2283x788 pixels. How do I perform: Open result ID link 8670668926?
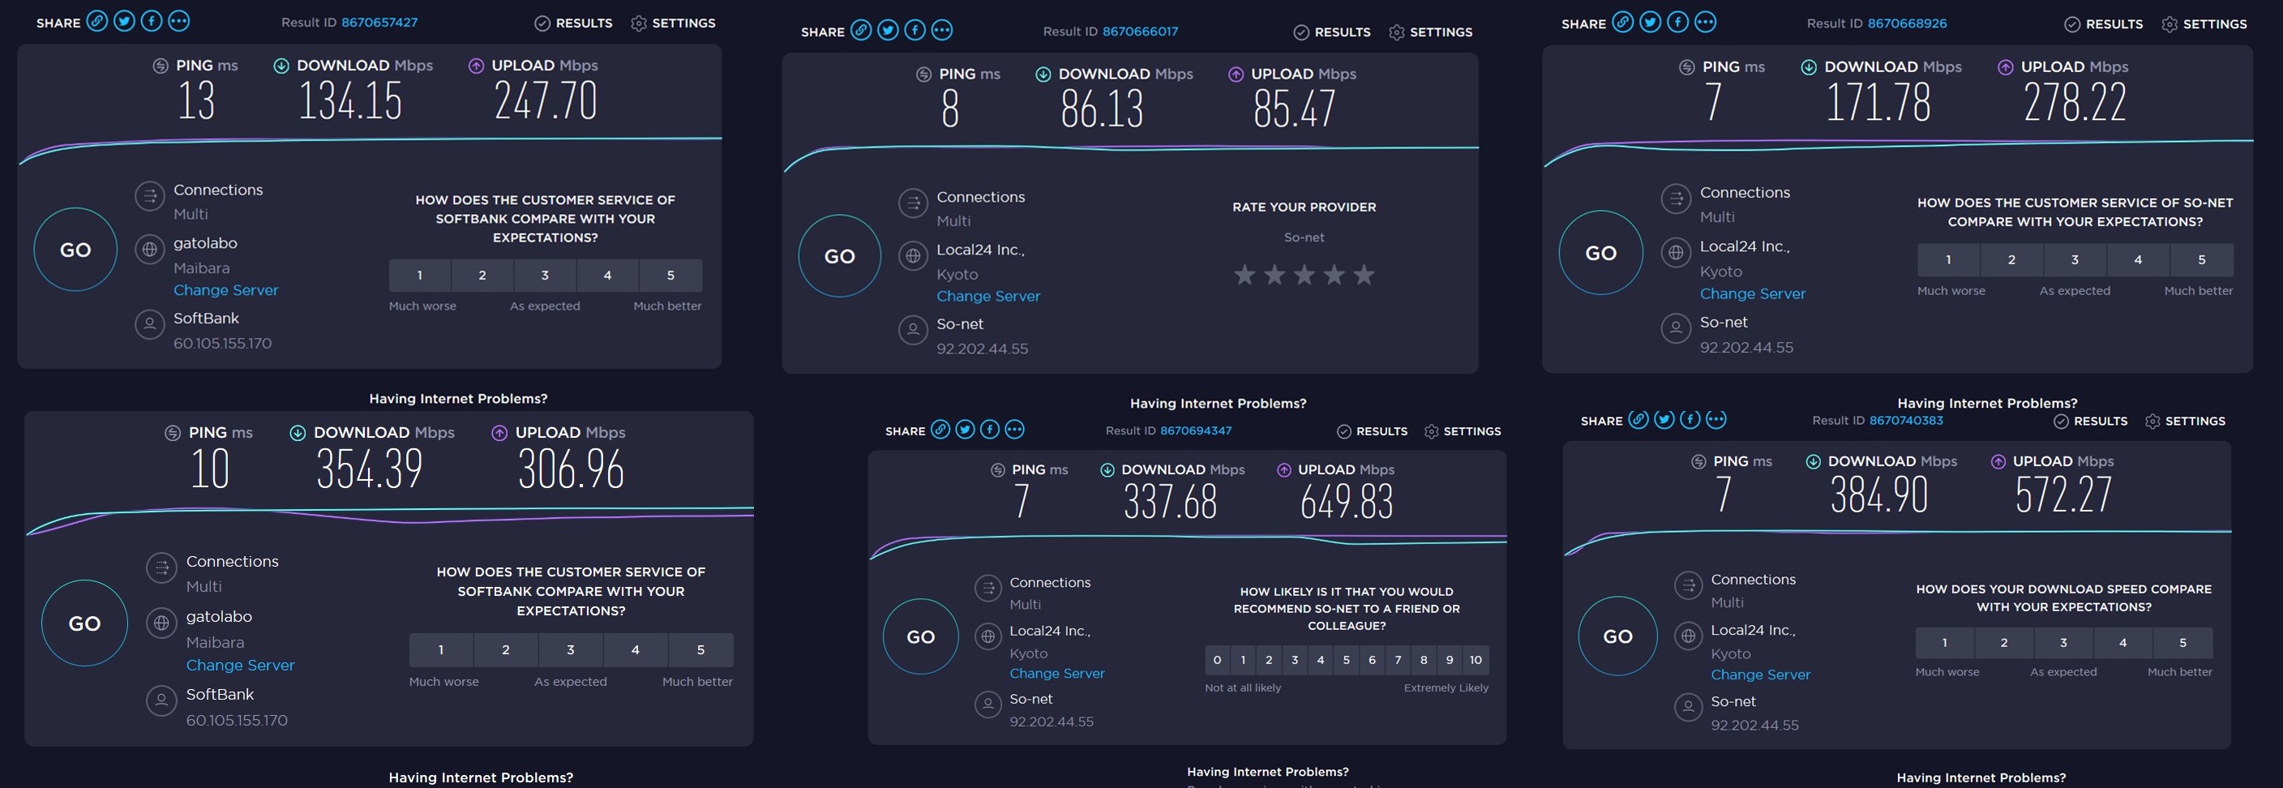point(1906,23)
